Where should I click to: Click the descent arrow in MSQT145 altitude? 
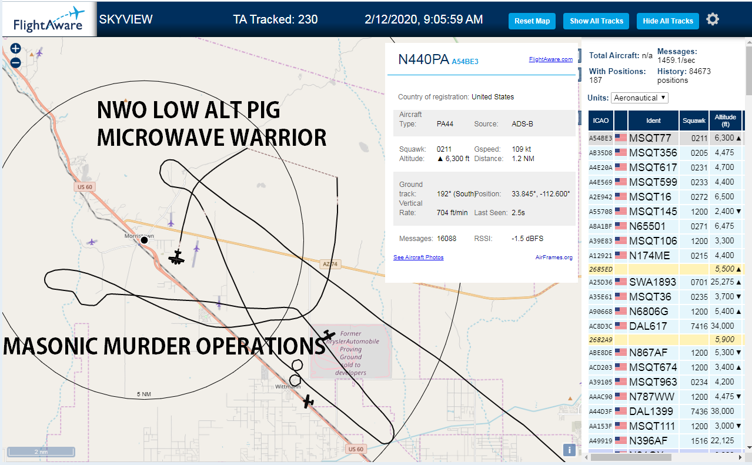tap(739, 212)
